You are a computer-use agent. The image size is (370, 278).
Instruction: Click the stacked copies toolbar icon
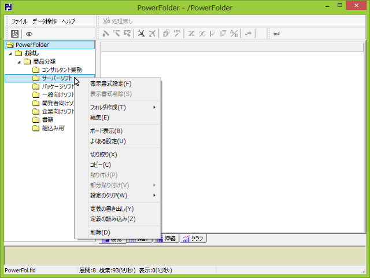tap(166, 34)
